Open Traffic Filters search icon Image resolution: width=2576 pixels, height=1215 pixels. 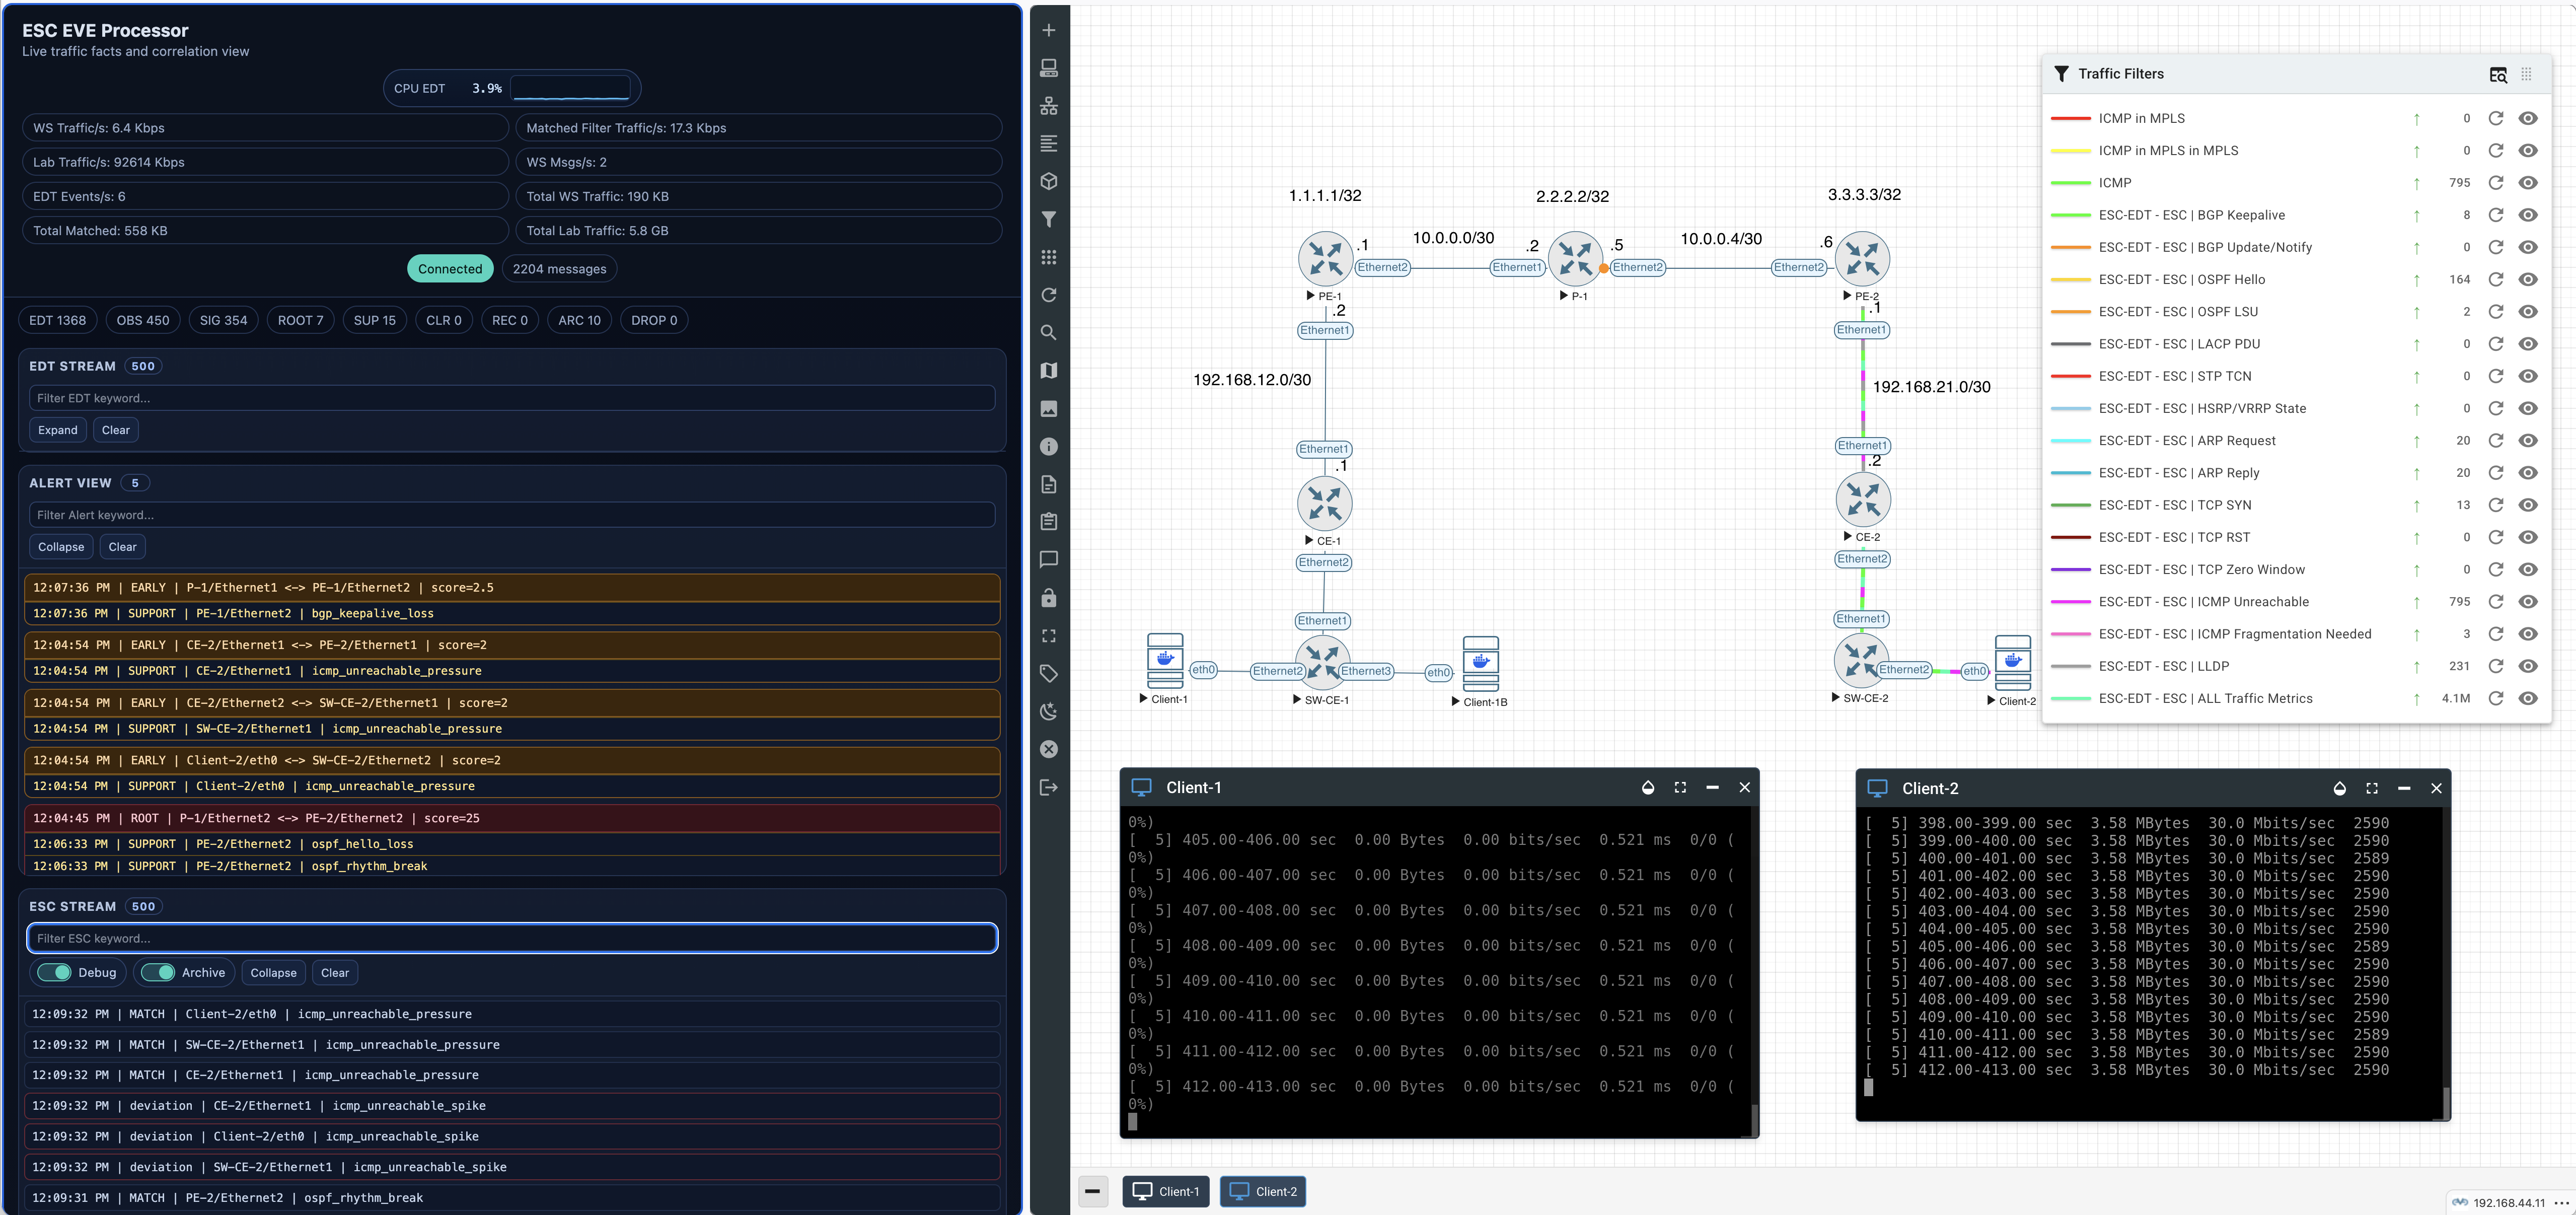pyautogui.click(x=2497, y=75)
